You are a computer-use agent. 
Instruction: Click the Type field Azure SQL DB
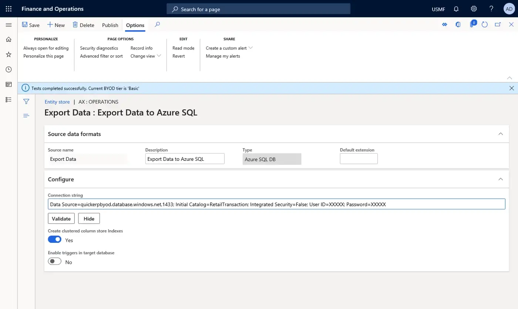(272, 159)
